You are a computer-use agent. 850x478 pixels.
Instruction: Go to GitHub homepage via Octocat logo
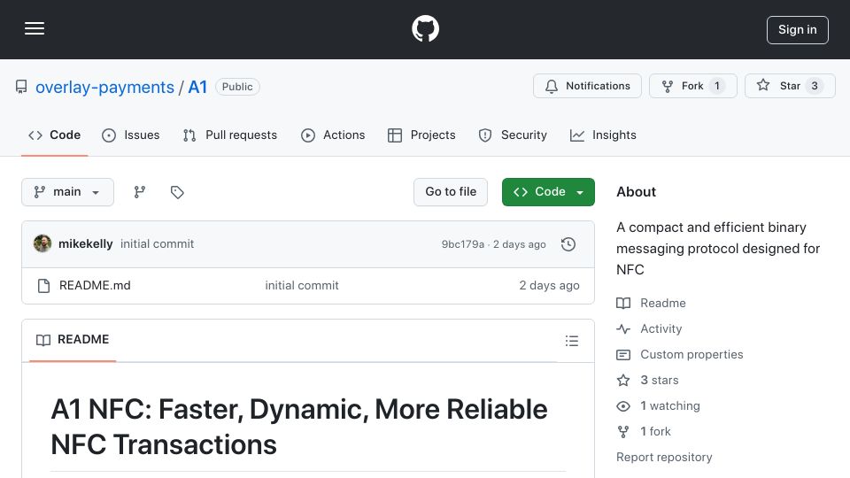(425, 28)
